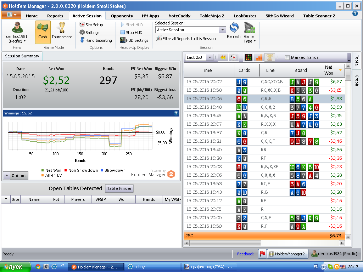
Task: Click help icon on Winnings graph header
Action: pyautogui.click(x=176, y=113)
